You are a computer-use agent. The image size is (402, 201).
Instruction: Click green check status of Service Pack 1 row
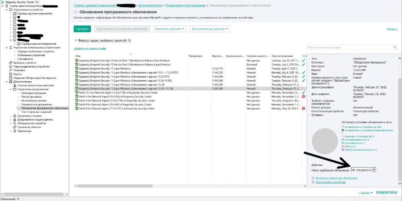pyautogui.click(x=304, y=61)
